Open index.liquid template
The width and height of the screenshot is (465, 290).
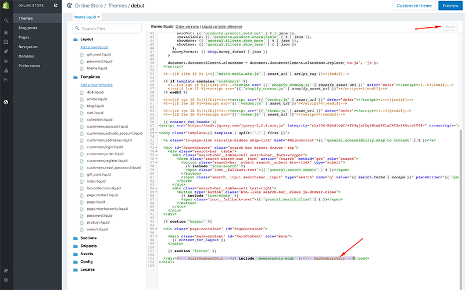(x=96, y=181)
